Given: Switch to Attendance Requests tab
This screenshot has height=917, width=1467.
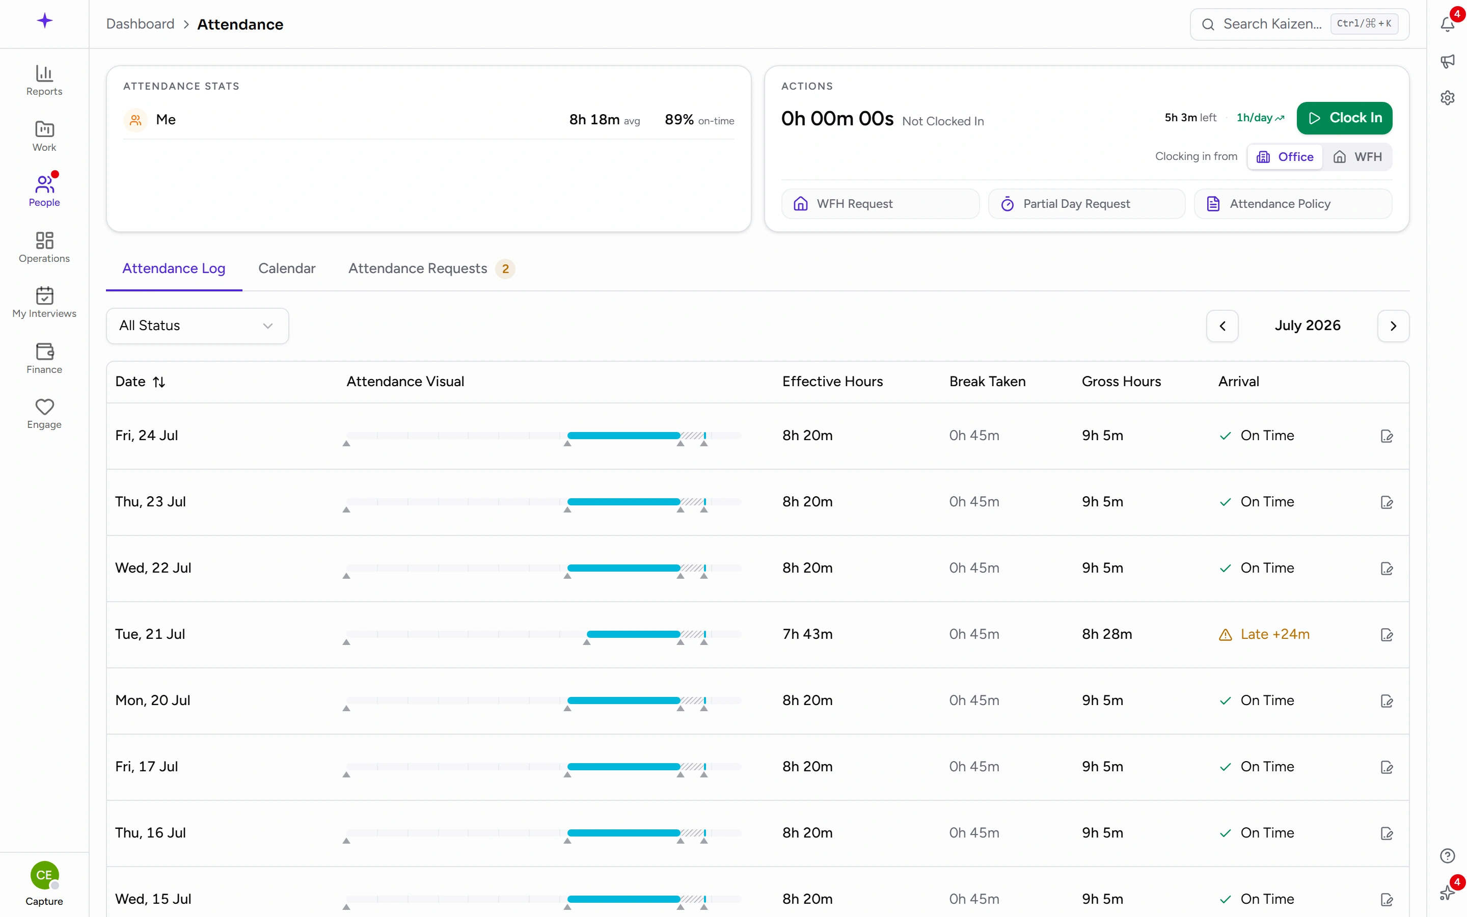Looking at the screenshot, I should [x=431, y=268].
